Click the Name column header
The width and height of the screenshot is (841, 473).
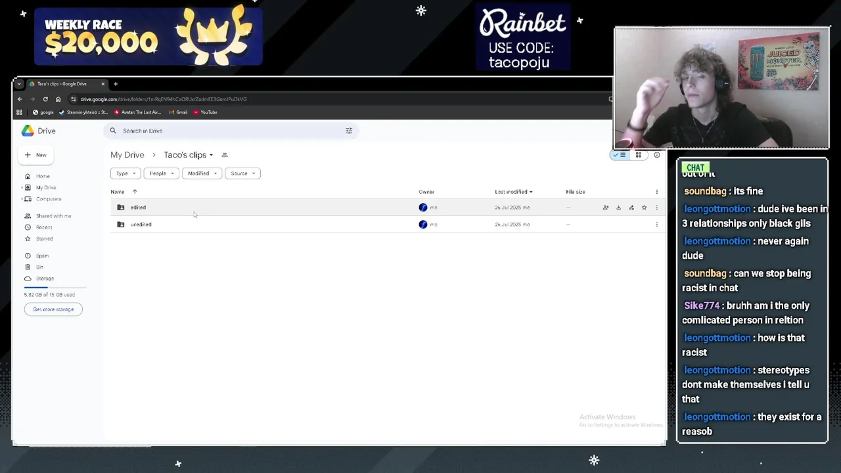click(x=118, y=192)
